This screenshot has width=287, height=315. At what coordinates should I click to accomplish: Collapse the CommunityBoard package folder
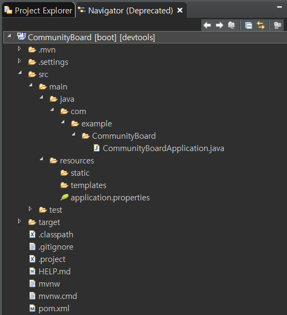tap(73, 134)
